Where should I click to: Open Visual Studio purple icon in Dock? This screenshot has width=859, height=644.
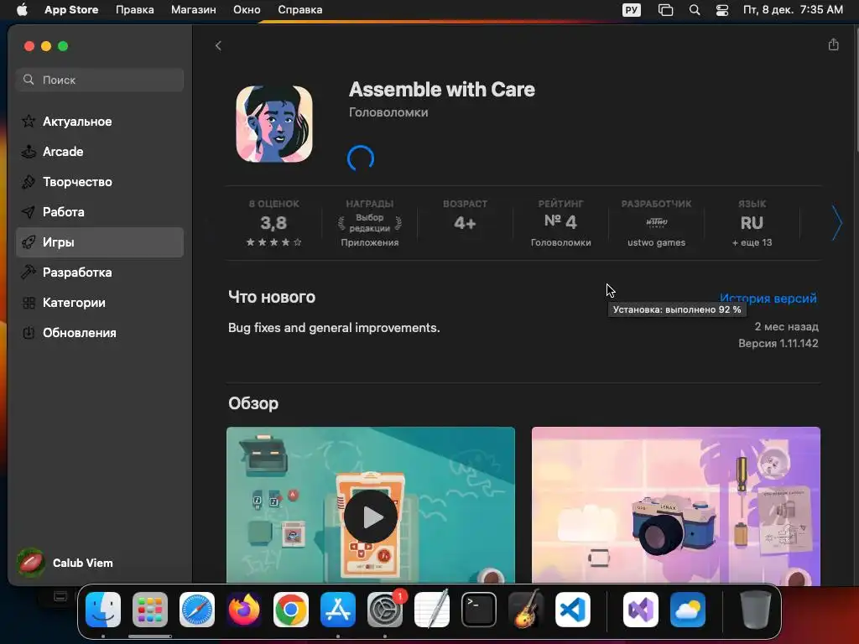(640, 610)
